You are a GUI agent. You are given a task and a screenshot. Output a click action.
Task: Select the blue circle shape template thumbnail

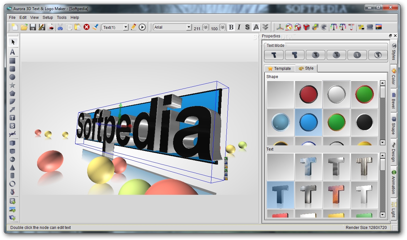pyautogui.click(x=308, y=123)
